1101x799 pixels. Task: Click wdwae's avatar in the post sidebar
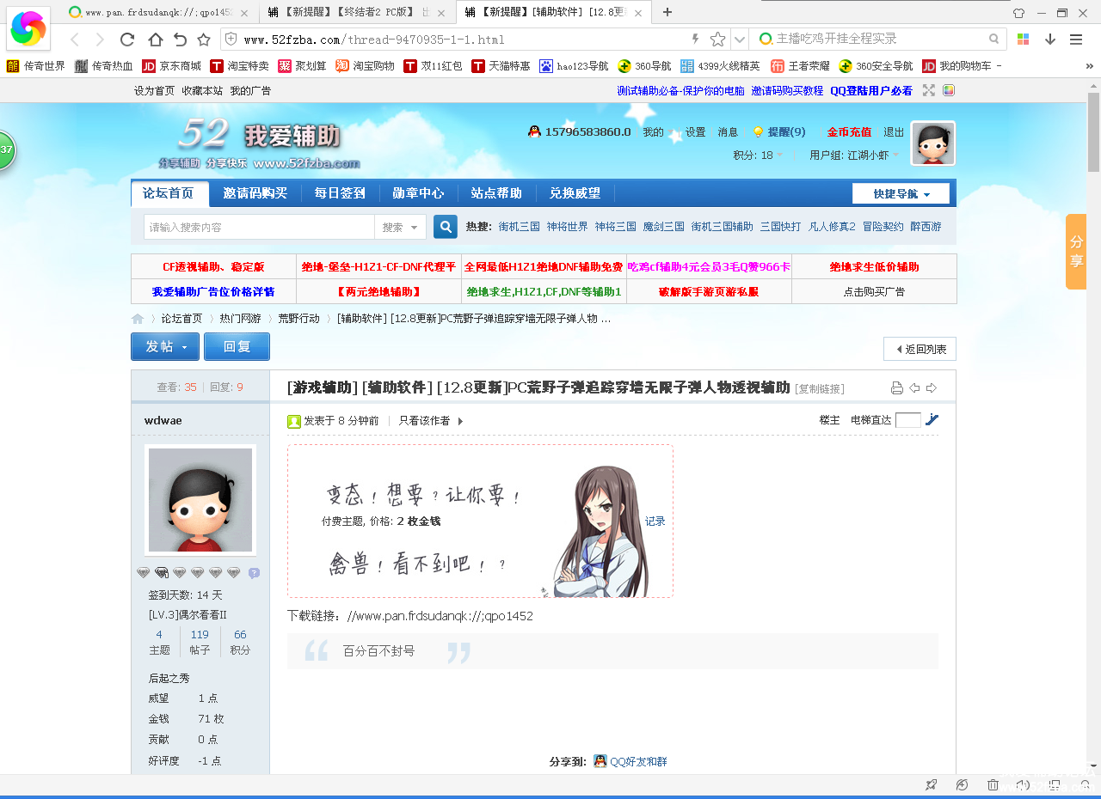[x=200, y=500]
